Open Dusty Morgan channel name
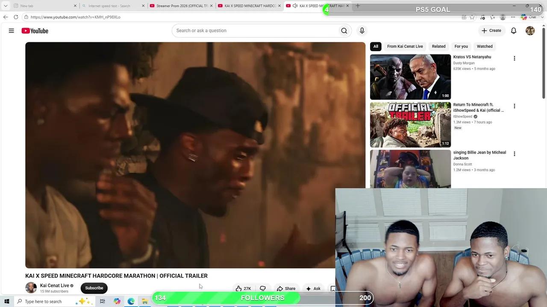 click(464, 63)
